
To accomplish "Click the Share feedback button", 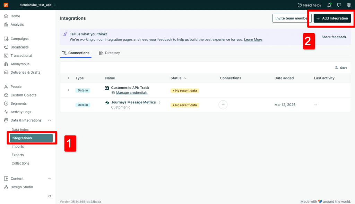I will [334, 37].
